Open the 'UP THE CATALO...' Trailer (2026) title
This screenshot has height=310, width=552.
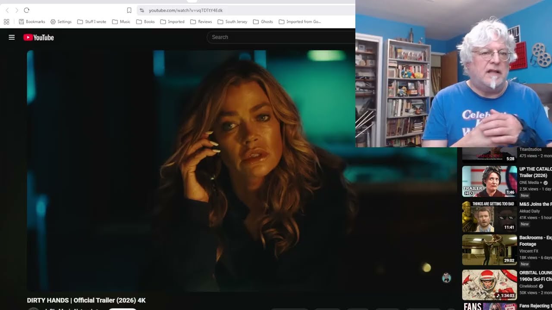535,172
